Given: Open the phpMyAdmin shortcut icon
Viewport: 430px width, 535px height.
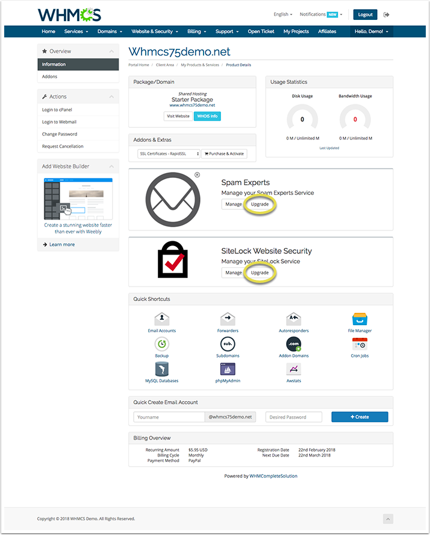Looking at the screenshot, I should 228,369.
